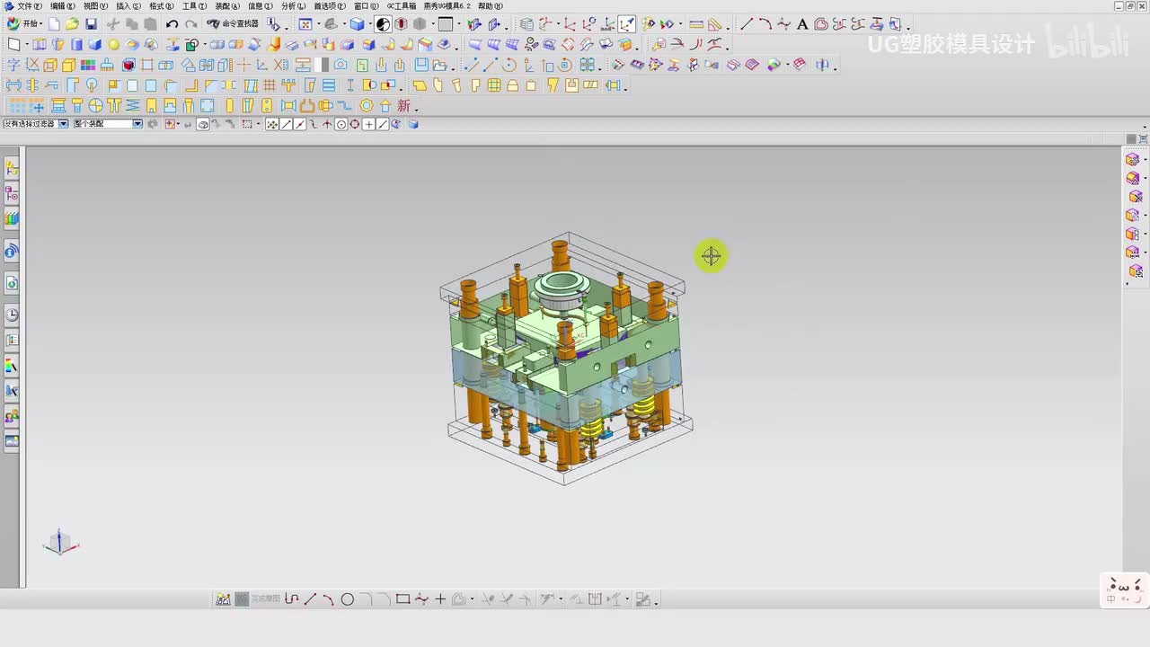Open the 编辑 (Edit) menu
The height and width of the screenshot is (647, 1150).
(x=63, y=6)
